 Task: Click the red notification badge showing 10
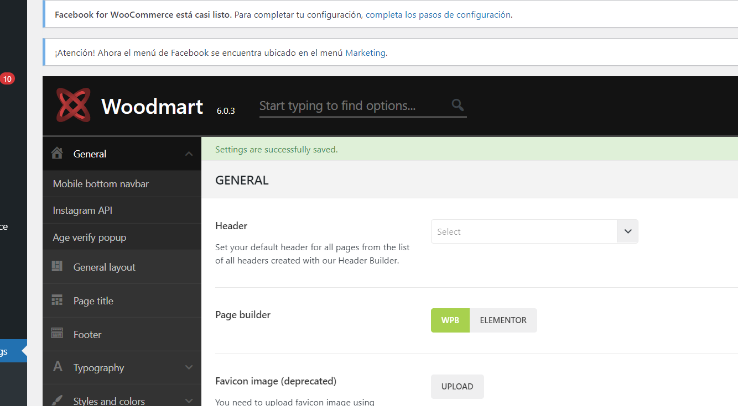pos(7,79)
